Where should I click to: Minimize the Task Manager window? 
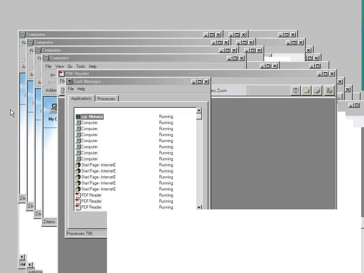click(194, 82)
